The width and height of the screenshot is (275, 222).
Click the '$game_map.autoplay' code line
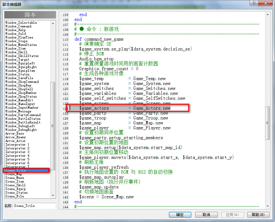(102, 177)
